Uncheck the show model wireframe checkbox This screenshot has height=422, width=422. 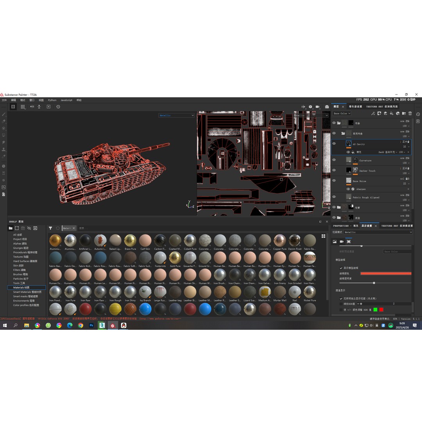[x=341, y=268]
